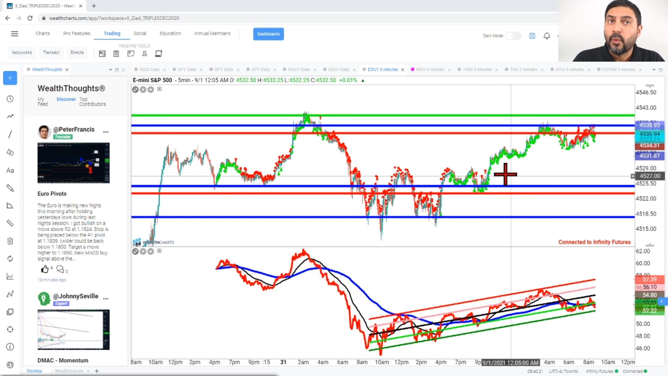Toggle Dark Mode switch
The image size is (668, 376).
(513, 36)
